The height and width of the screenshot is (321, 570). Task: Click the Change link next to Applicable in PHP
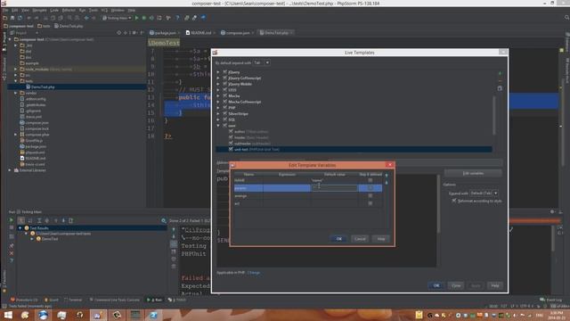click(253, 273)
